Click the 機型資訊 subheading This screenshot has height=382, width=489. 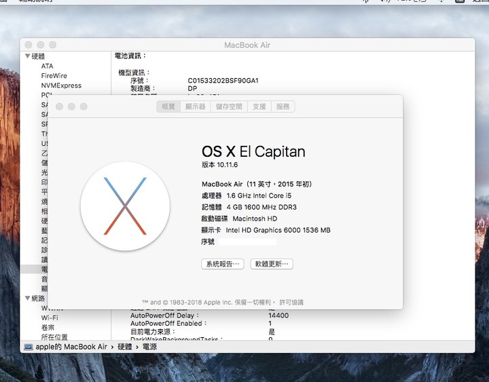click(134, 73)
